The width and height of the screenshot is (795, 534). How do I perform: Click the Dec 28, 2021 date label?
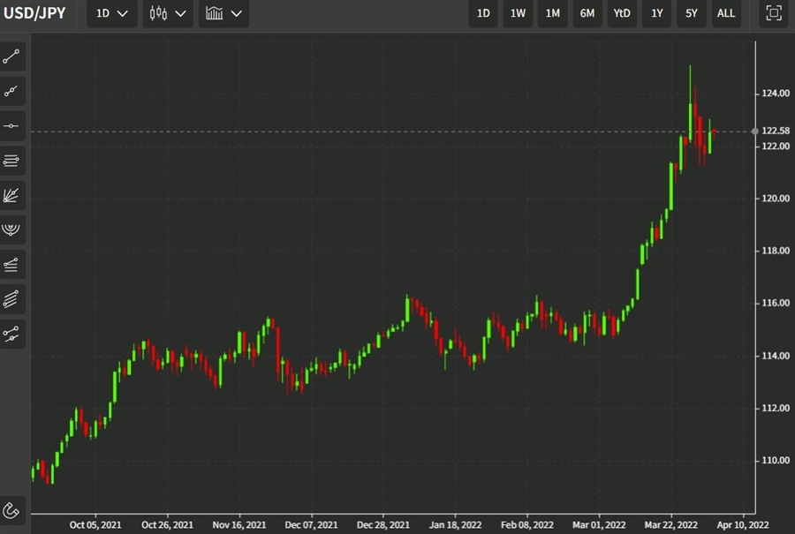coord(383,525)
